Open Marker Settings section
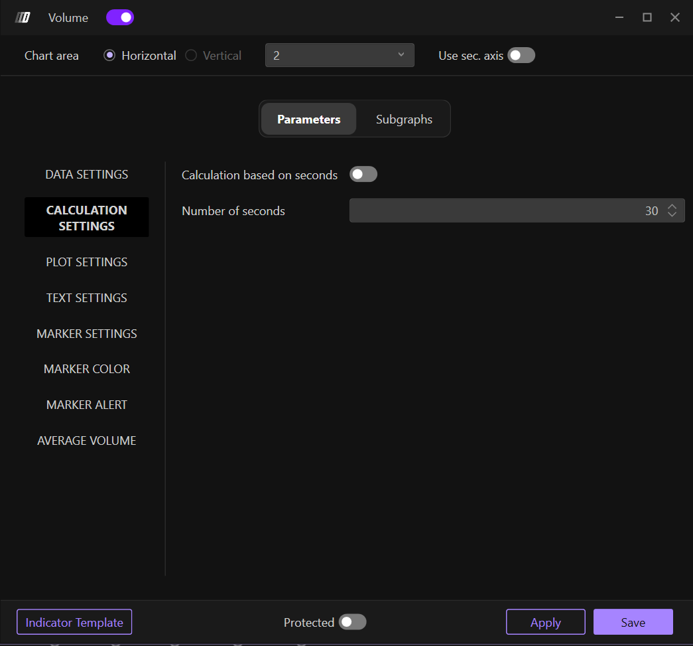The width and height of the screenshot is (693, 646). (x=87, y=334)
